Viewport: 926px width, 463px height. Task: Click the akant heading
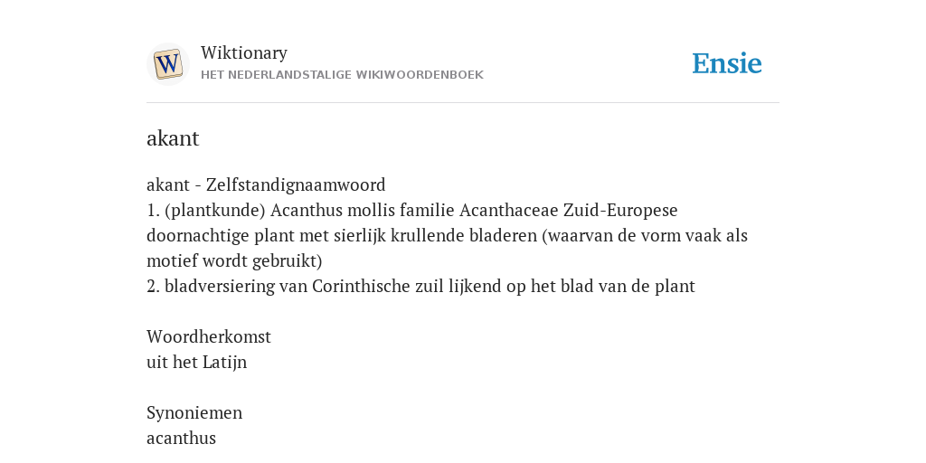173,138
